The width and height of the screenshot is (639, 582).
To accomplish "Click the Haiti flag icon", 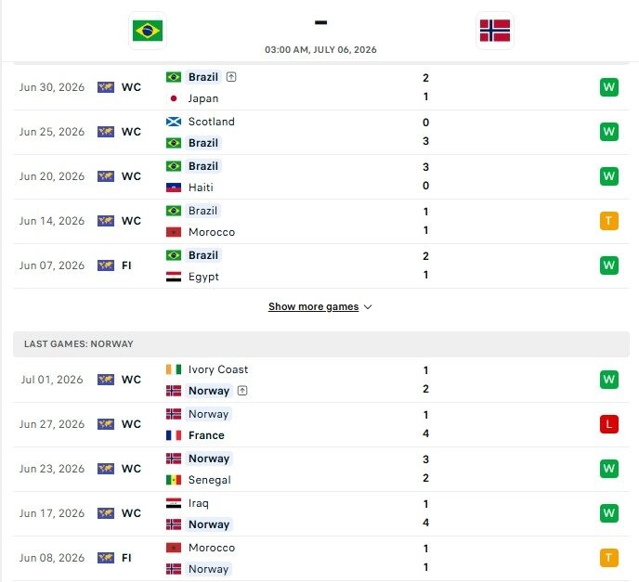I will [174, 188].
